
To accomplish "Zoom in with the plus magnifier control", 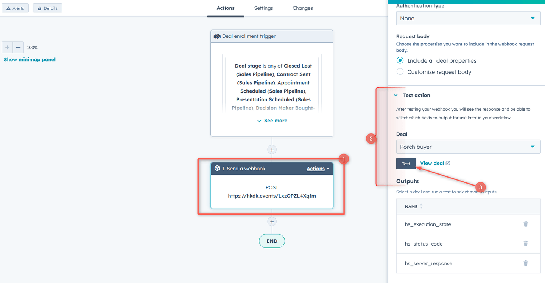I will 7,47.
